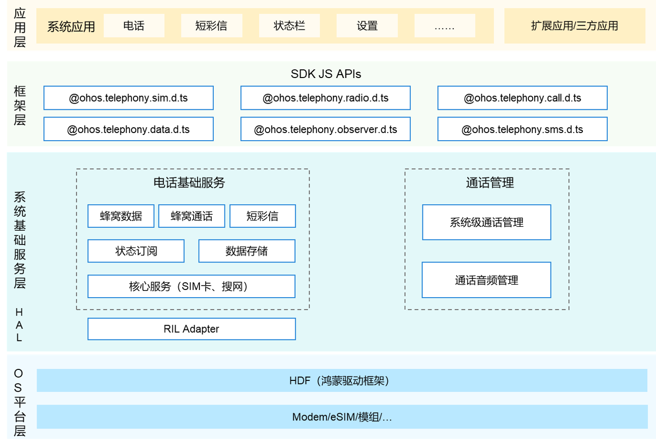Click the 蜂窝通话 service box
Viewport: 656px width, 445px height.
[192, 216]
